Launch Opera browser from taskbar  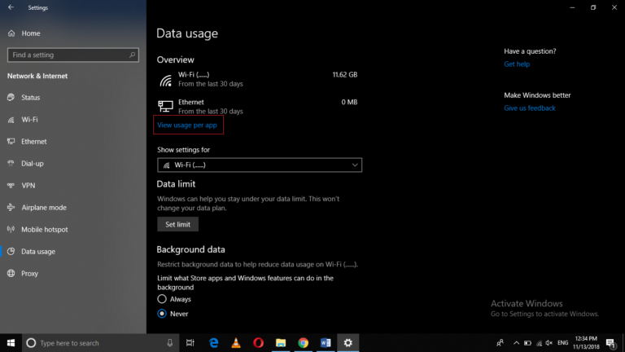tap(258, 343)
